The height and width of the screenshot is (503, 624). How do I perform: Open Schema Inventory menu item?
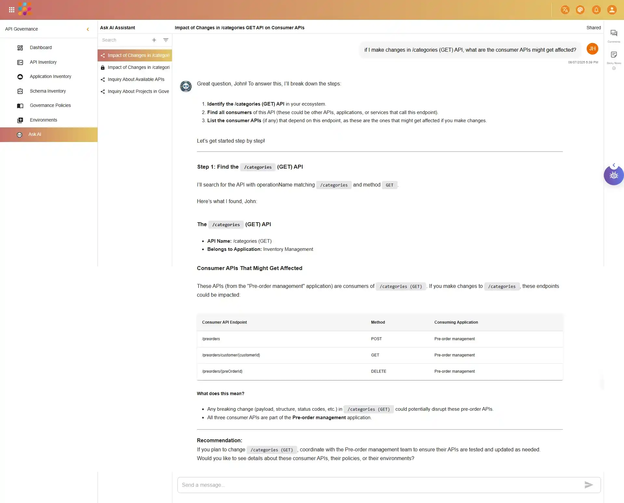tap(48, 91)
